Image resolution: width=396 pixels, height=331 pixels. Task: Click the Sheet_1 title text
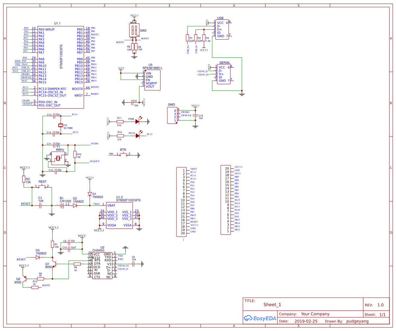(272, 305)
